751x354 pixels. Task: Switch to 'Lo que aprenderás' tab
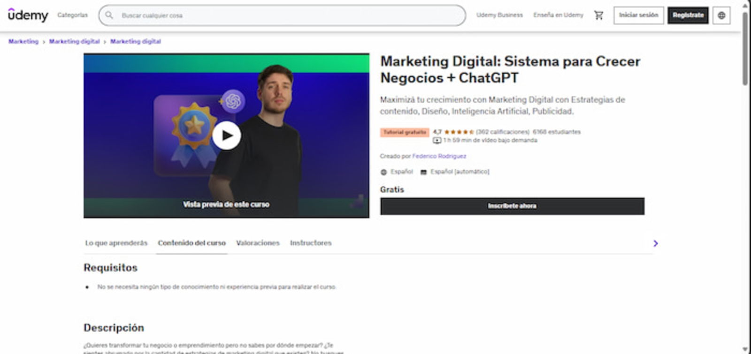pyautogui.click(x=116, y=243)
